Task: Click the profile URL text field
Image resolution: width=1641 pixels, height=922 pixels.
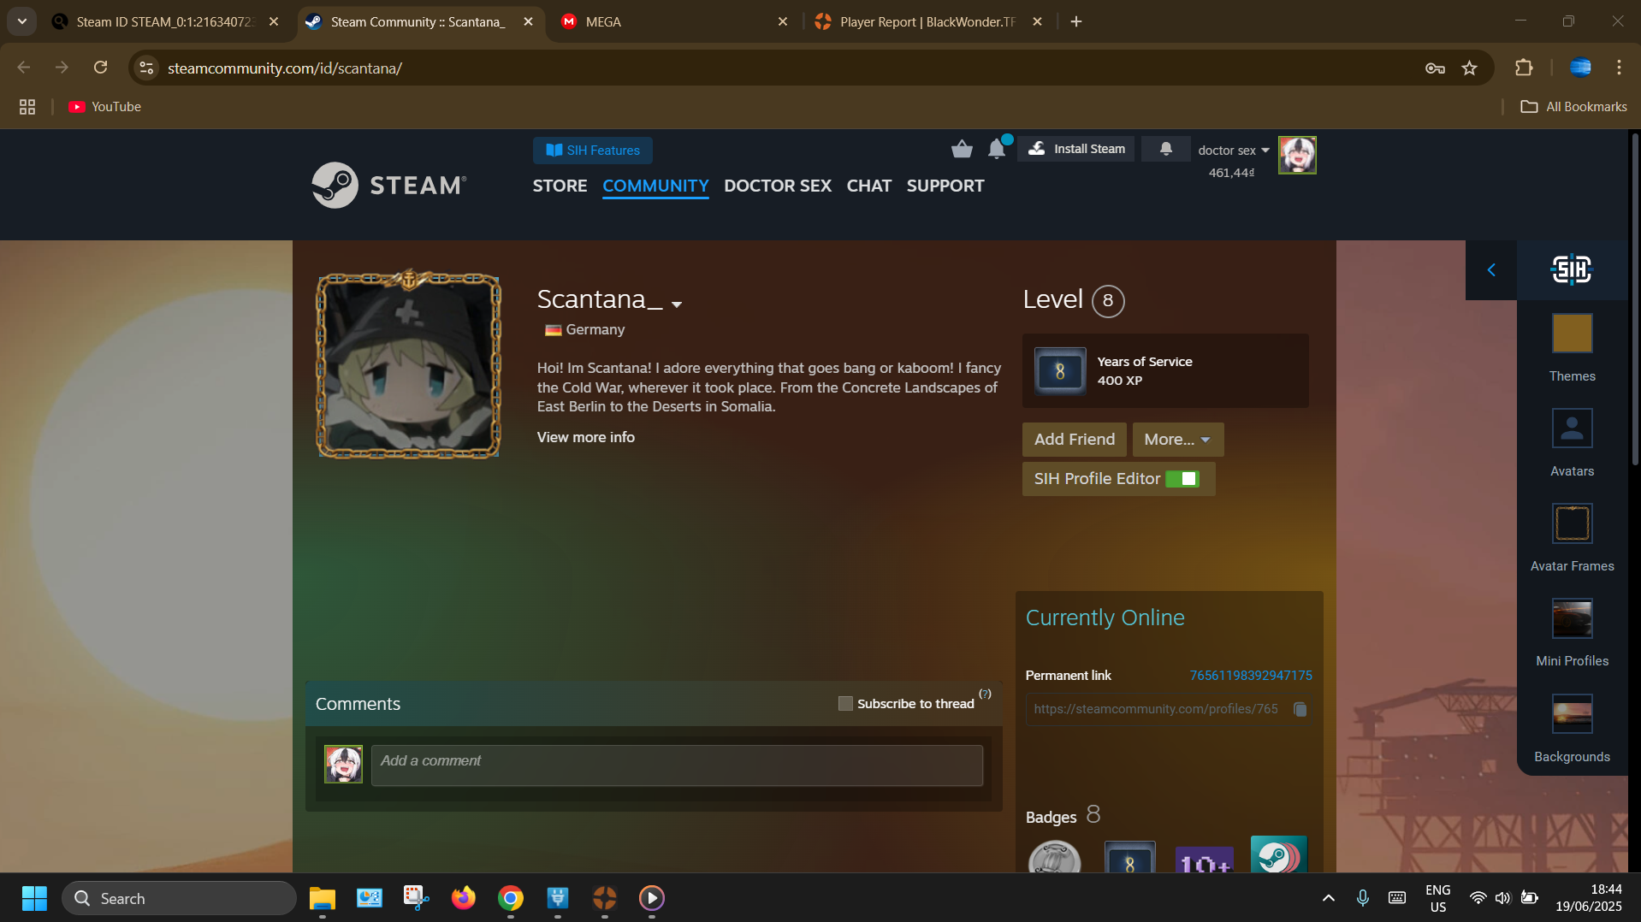Action: coord(1157,709)
